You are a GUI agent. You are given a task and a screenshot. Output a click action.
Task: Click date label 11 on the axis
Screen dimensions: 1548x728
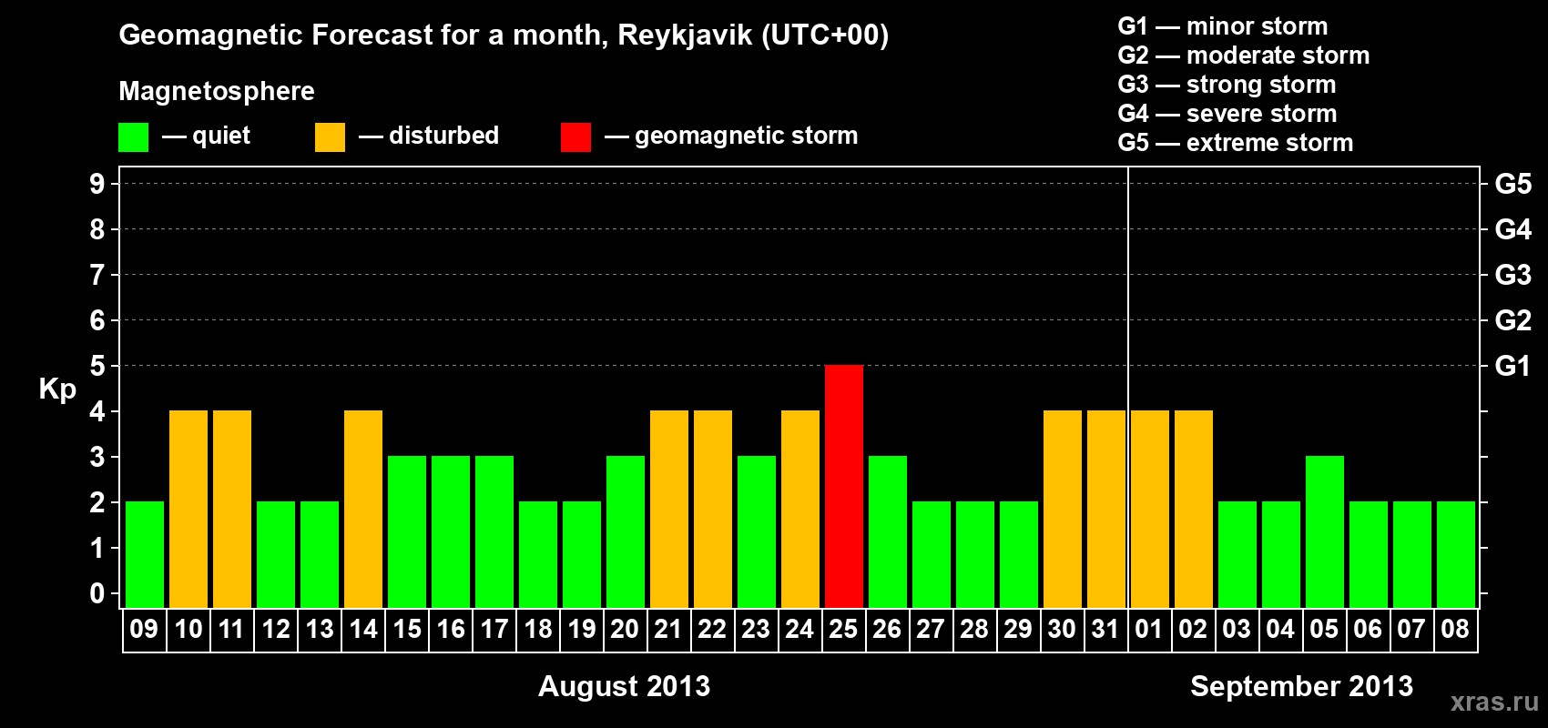231,630
